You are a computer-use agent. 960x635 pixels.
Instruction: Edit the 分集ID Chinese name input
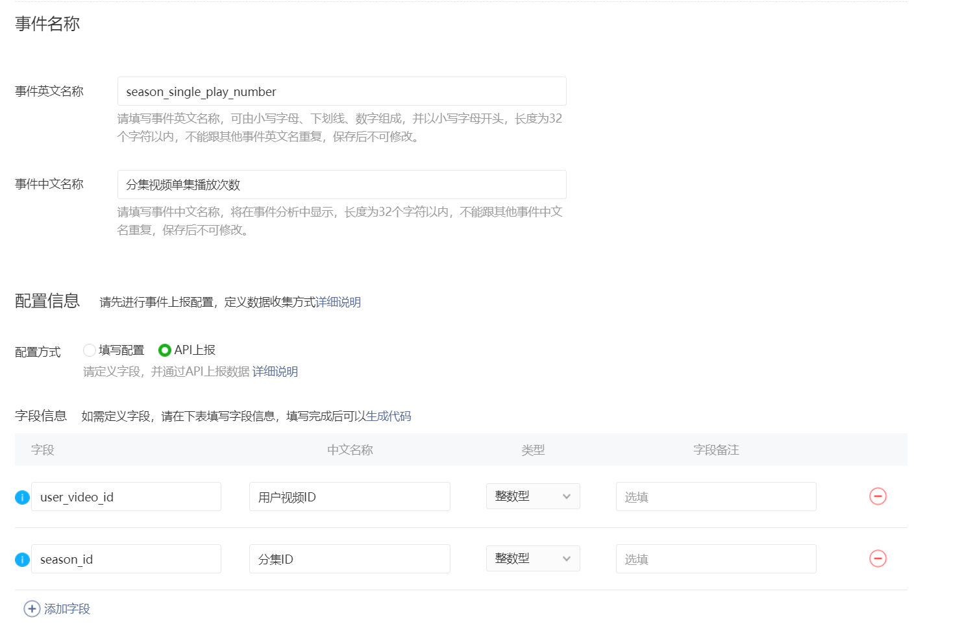(x=350, y=559)
